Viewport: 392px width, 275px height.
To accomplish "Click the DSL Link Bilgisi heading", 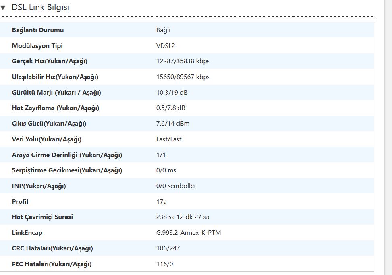I will (x=41, y=7).
